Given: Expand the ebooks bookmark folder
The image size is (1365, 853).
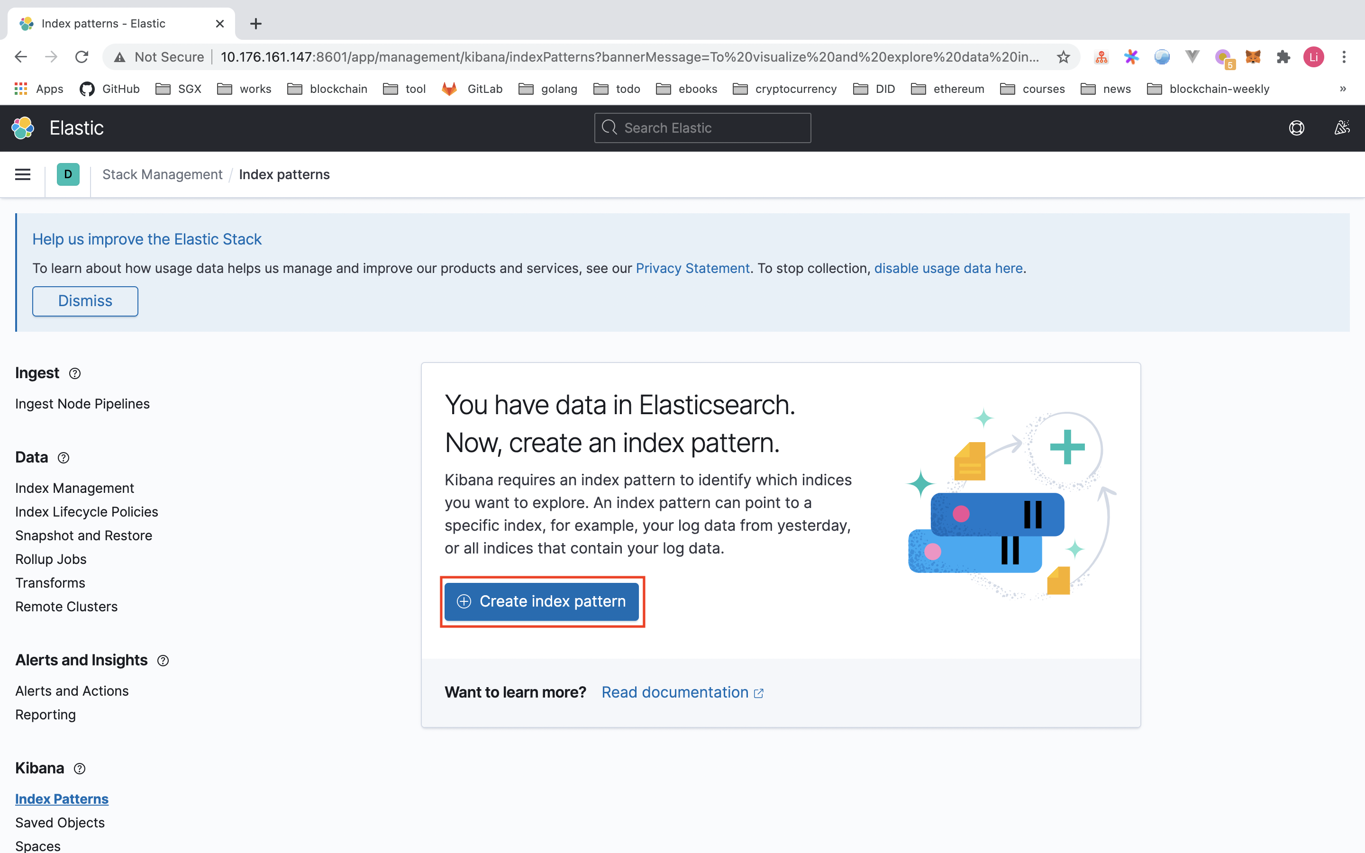Looking at the screenshot, I should (686, 89).
